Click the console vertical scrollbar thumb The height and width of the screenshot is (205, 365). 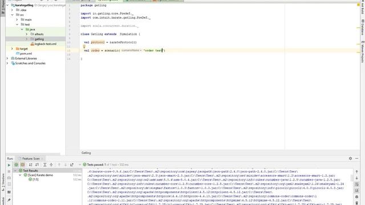click(352, 178)
